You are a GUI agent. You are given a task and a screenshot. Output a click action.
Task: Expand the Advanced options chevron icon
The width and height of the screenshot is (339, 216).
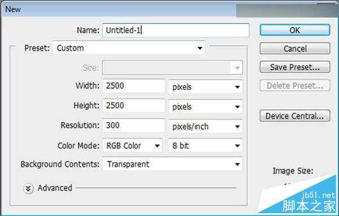coord(28,188)
